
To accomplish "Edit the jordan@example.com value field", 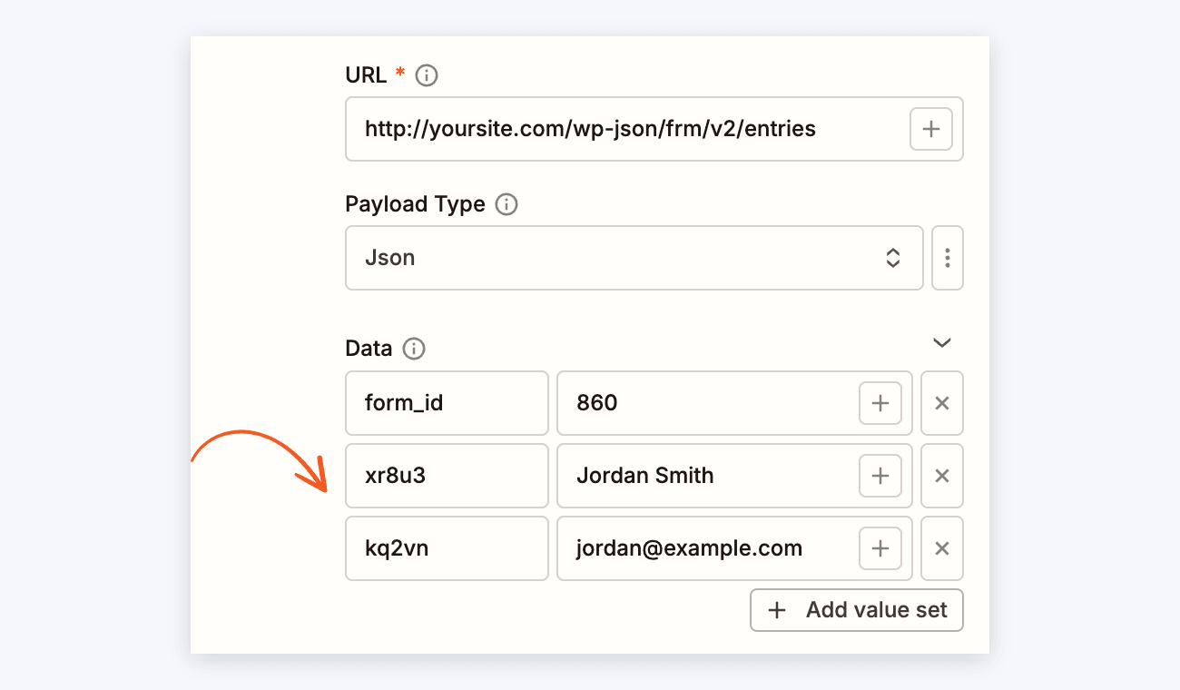I will pos(734,548).
